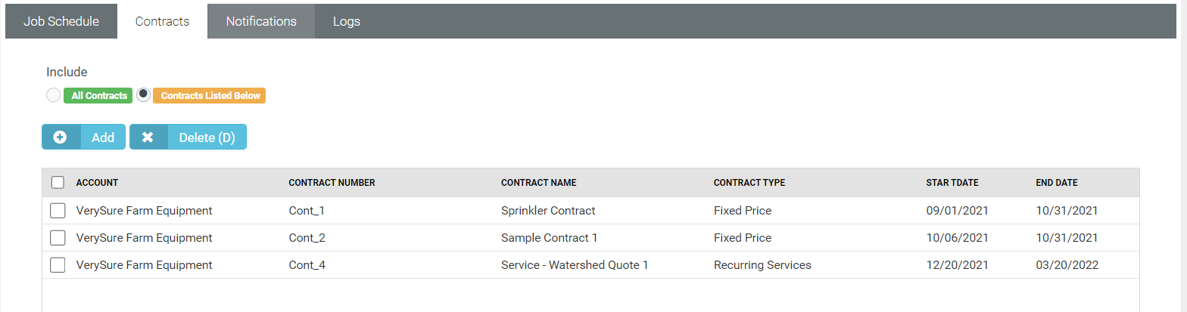Click the plus icon on the Add button
The height and width of the screenshot is (312, 1187).
pos(61,137)
